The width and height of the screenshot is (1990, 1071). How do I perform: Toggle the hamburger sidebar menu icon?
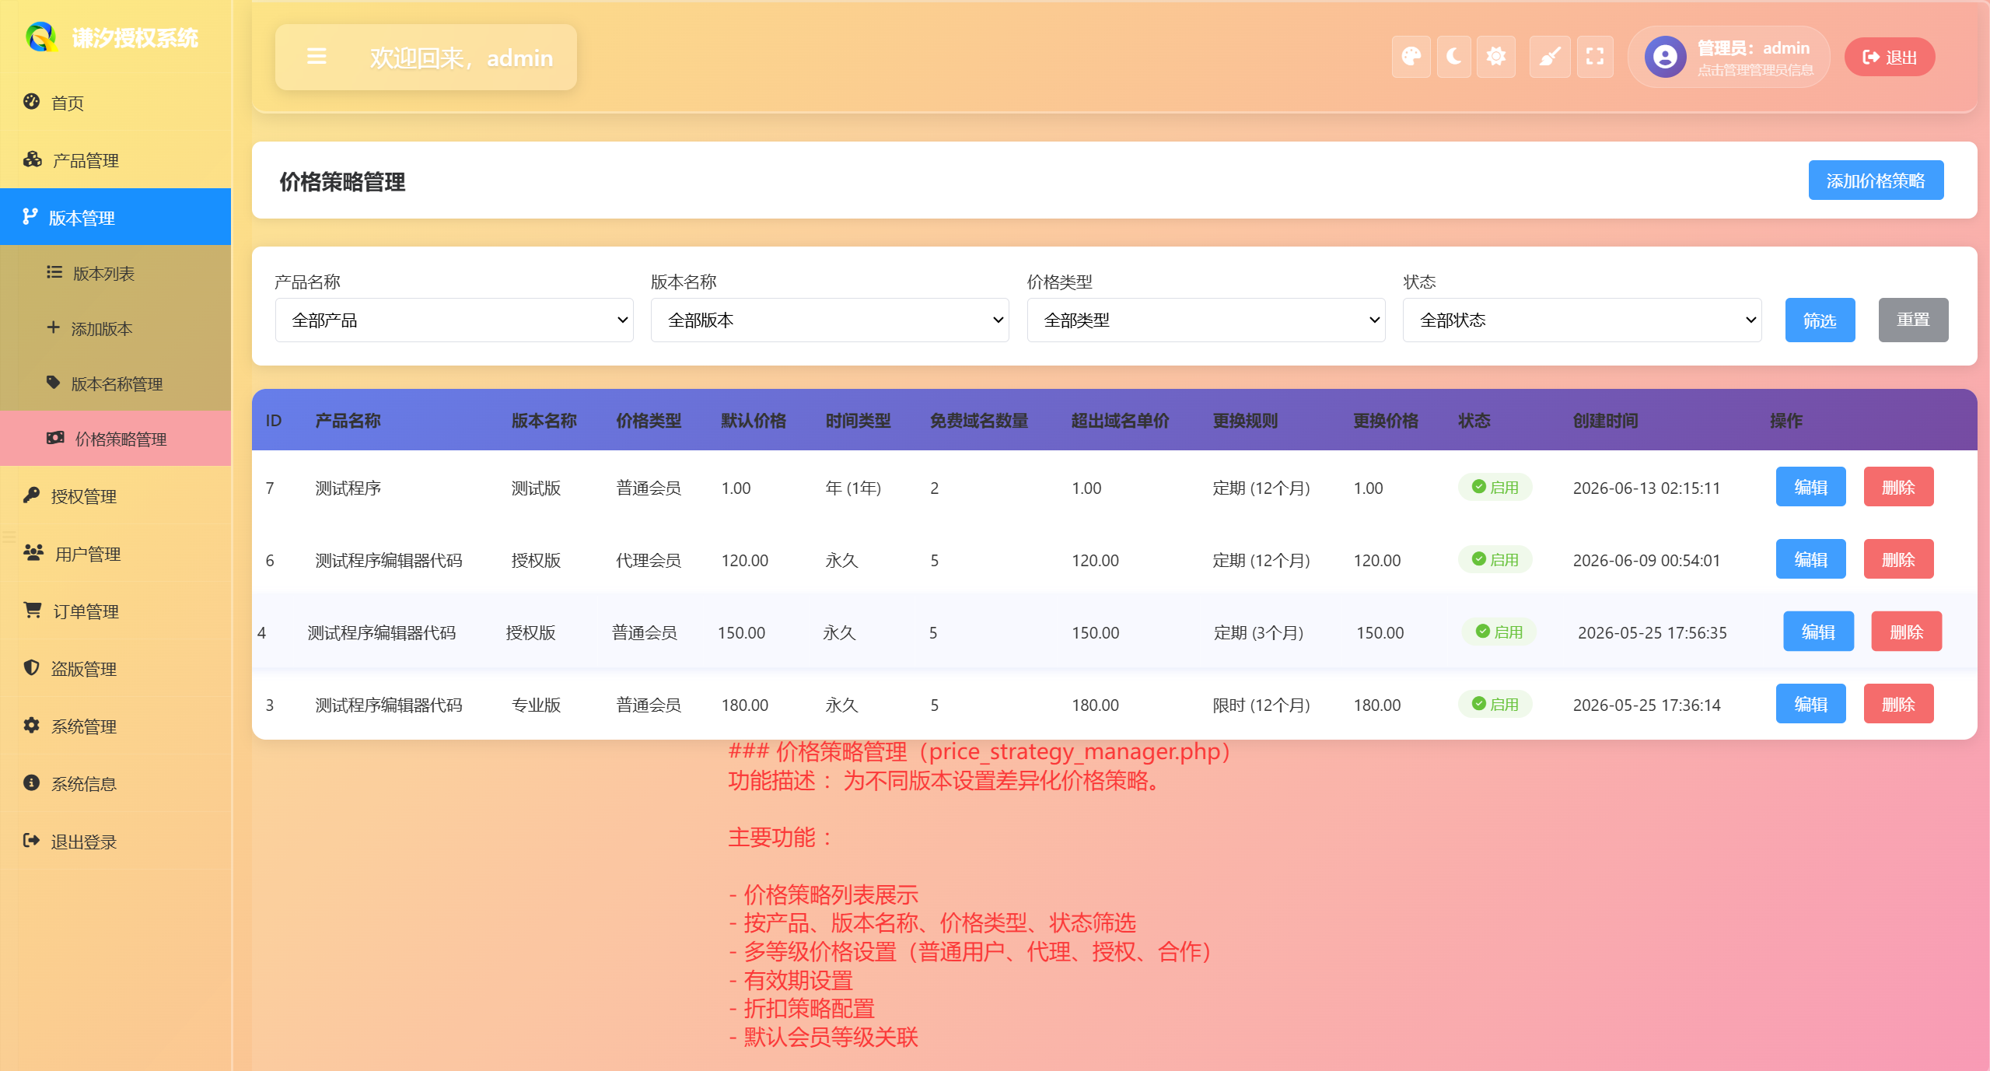(317, 57)
